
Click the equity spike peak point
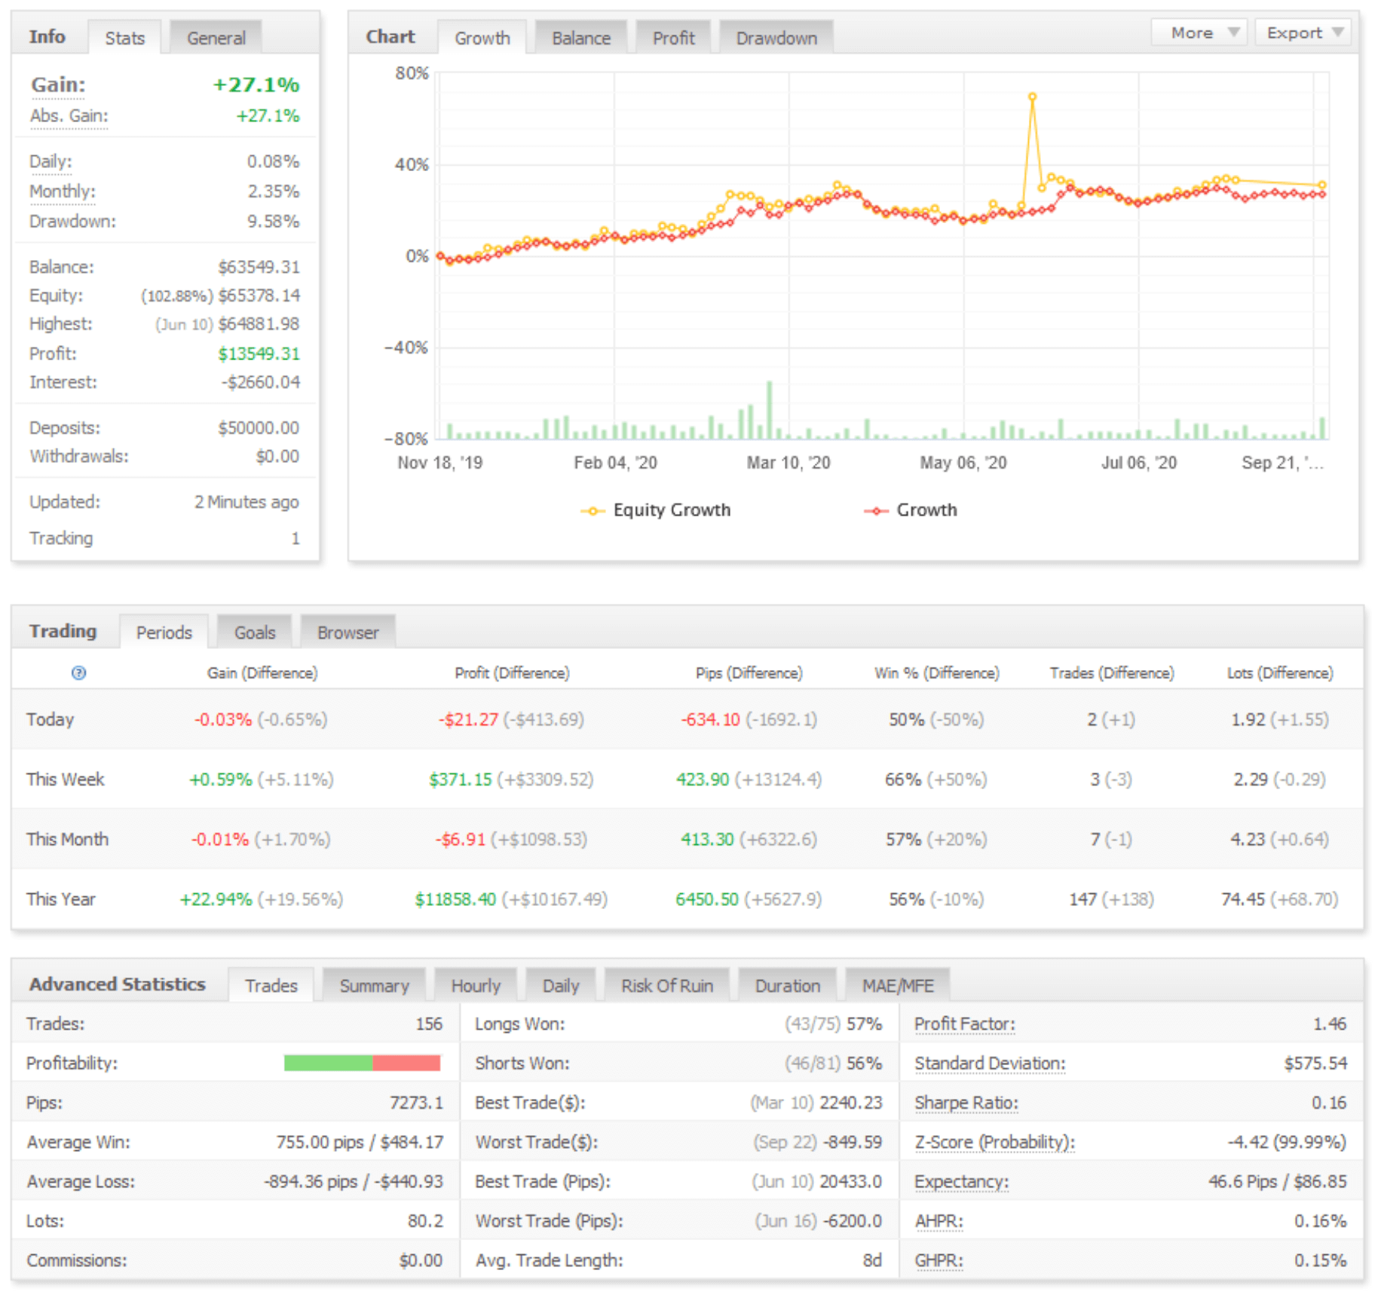tap(1032, 96)
